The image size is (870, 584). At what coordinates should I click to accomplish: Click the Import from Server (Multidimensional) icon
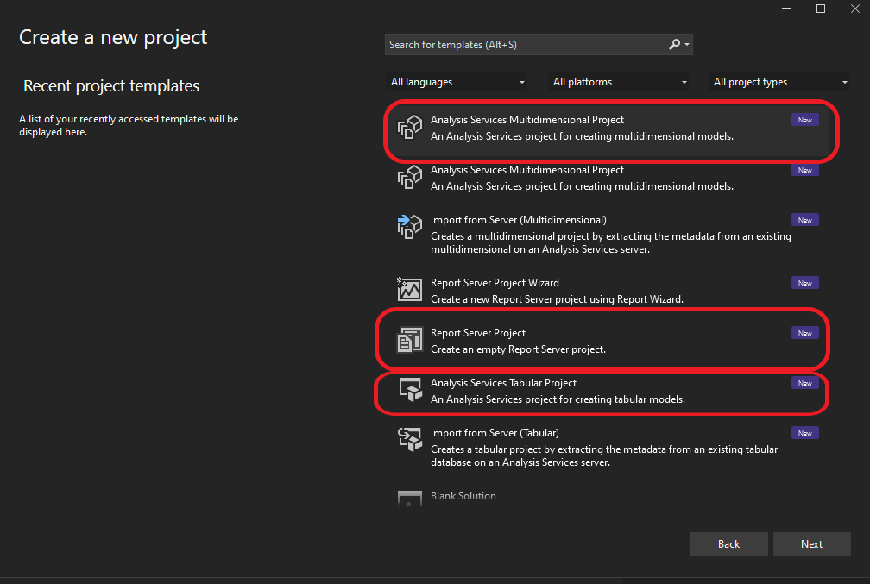[409, 227]
